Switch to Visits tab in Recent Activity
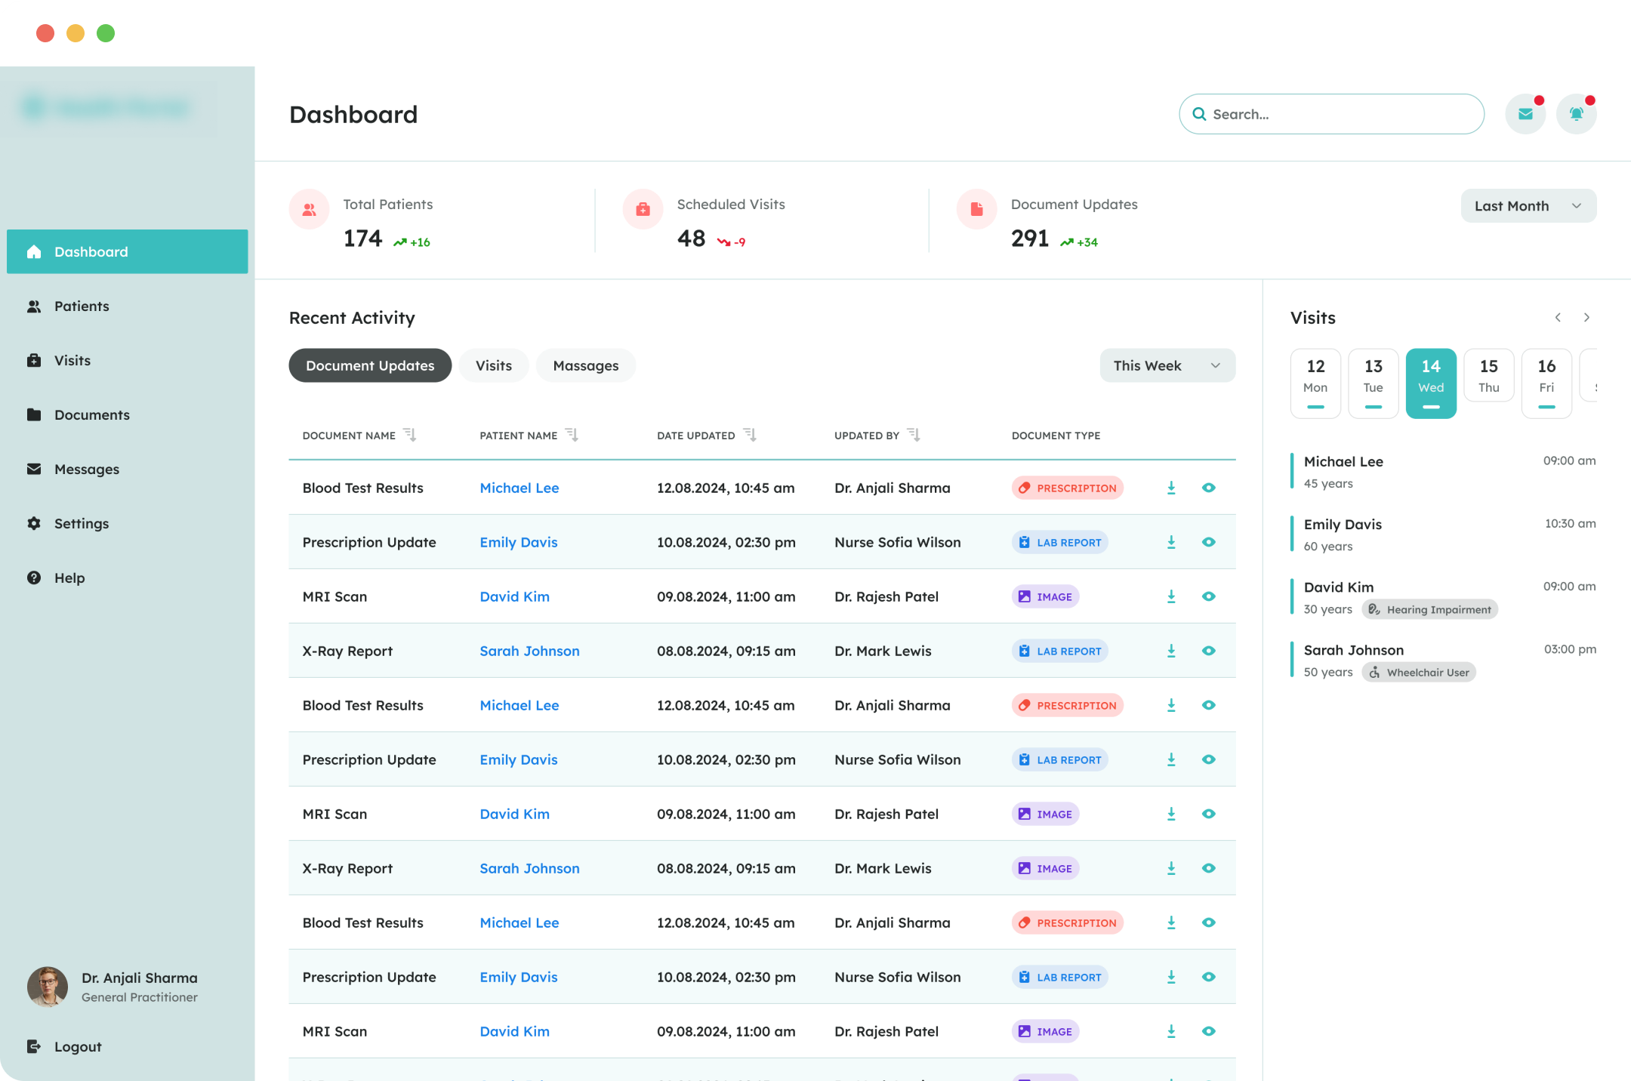Screen dimensions: 1631x1081 494,365
